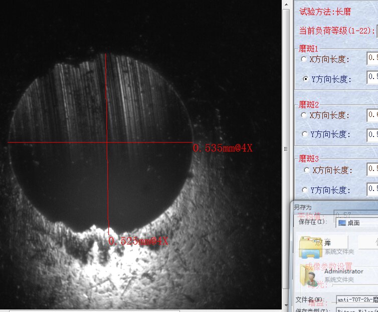Viewport: 378px width, 312px height.
Task: Click the desktop icon in save location box
Action: 342,222
